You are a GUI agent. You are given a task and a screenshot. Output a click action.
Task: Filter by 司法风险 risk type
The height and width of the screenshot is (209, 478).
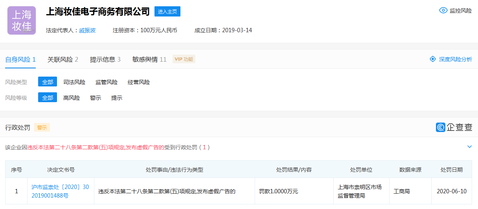click(x=74, y=82)
